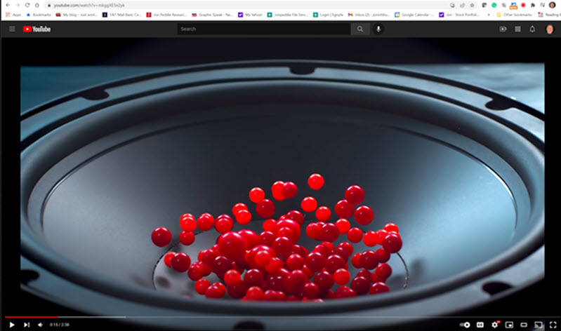Viewport: 561px width, 331px height.
Task: Show more bookmarks via overflow chevron
Action: pyautogui.click(x=489, y=15)
